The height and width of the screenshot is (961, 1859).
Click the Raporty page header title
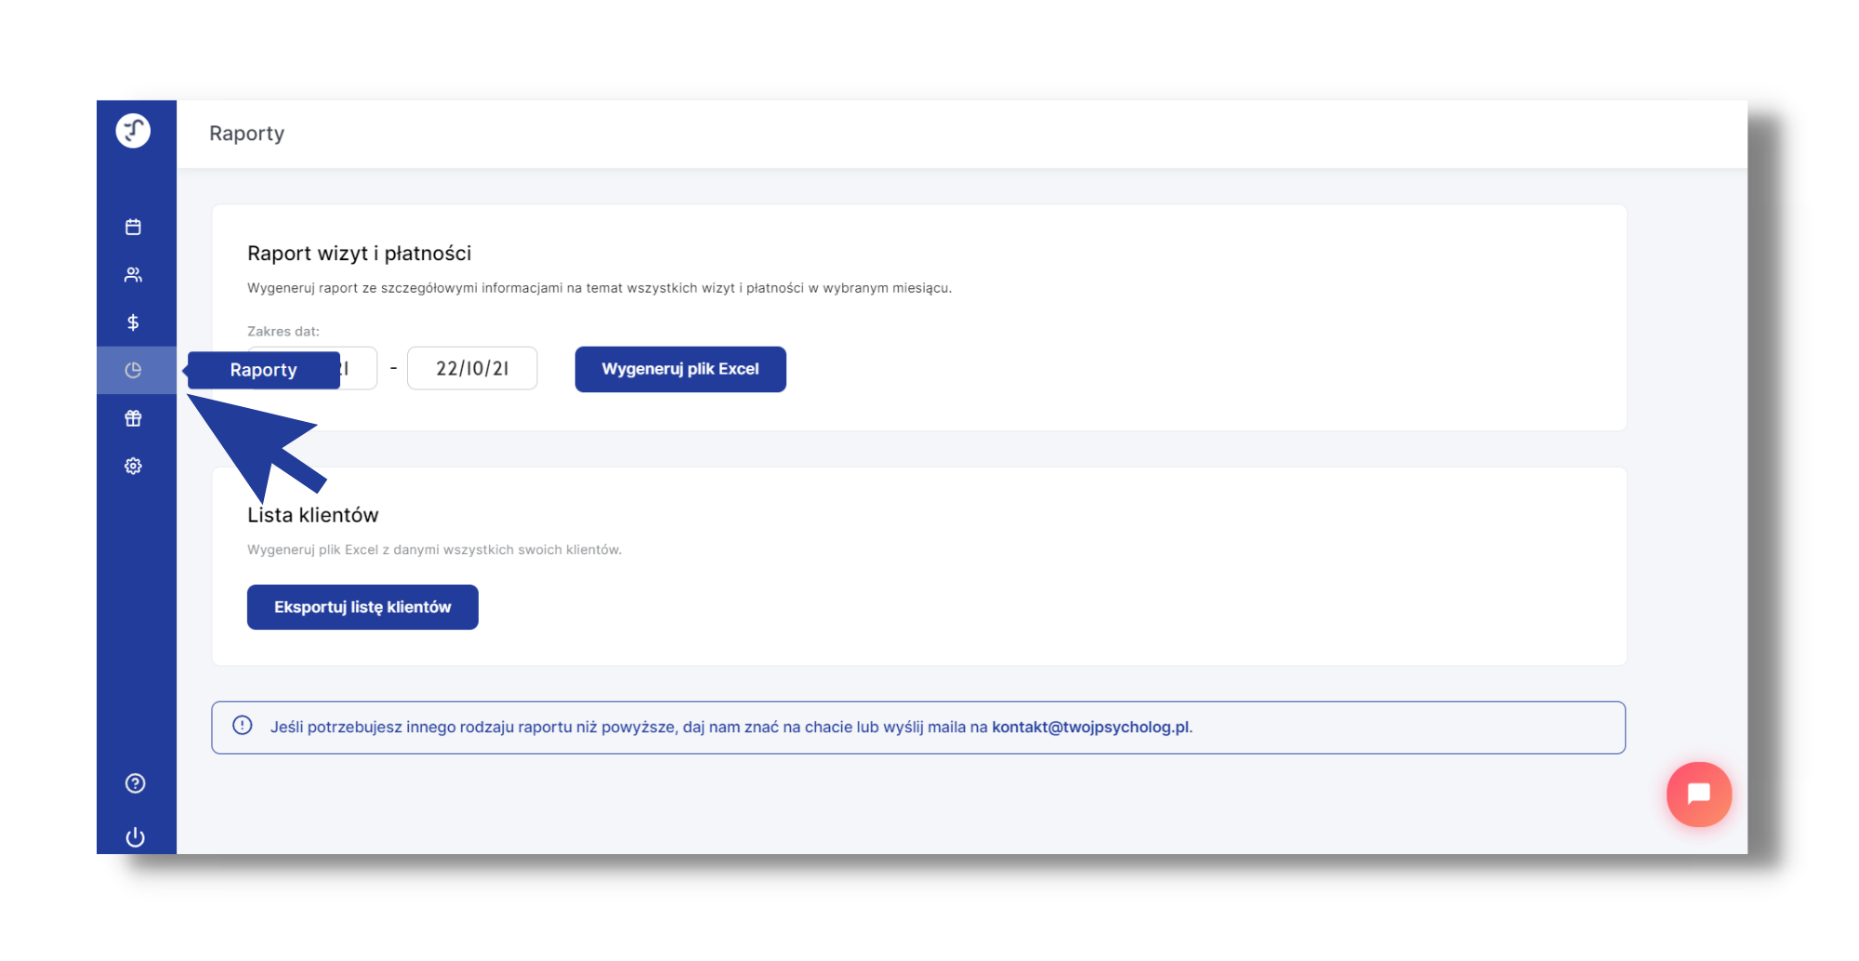246,134
